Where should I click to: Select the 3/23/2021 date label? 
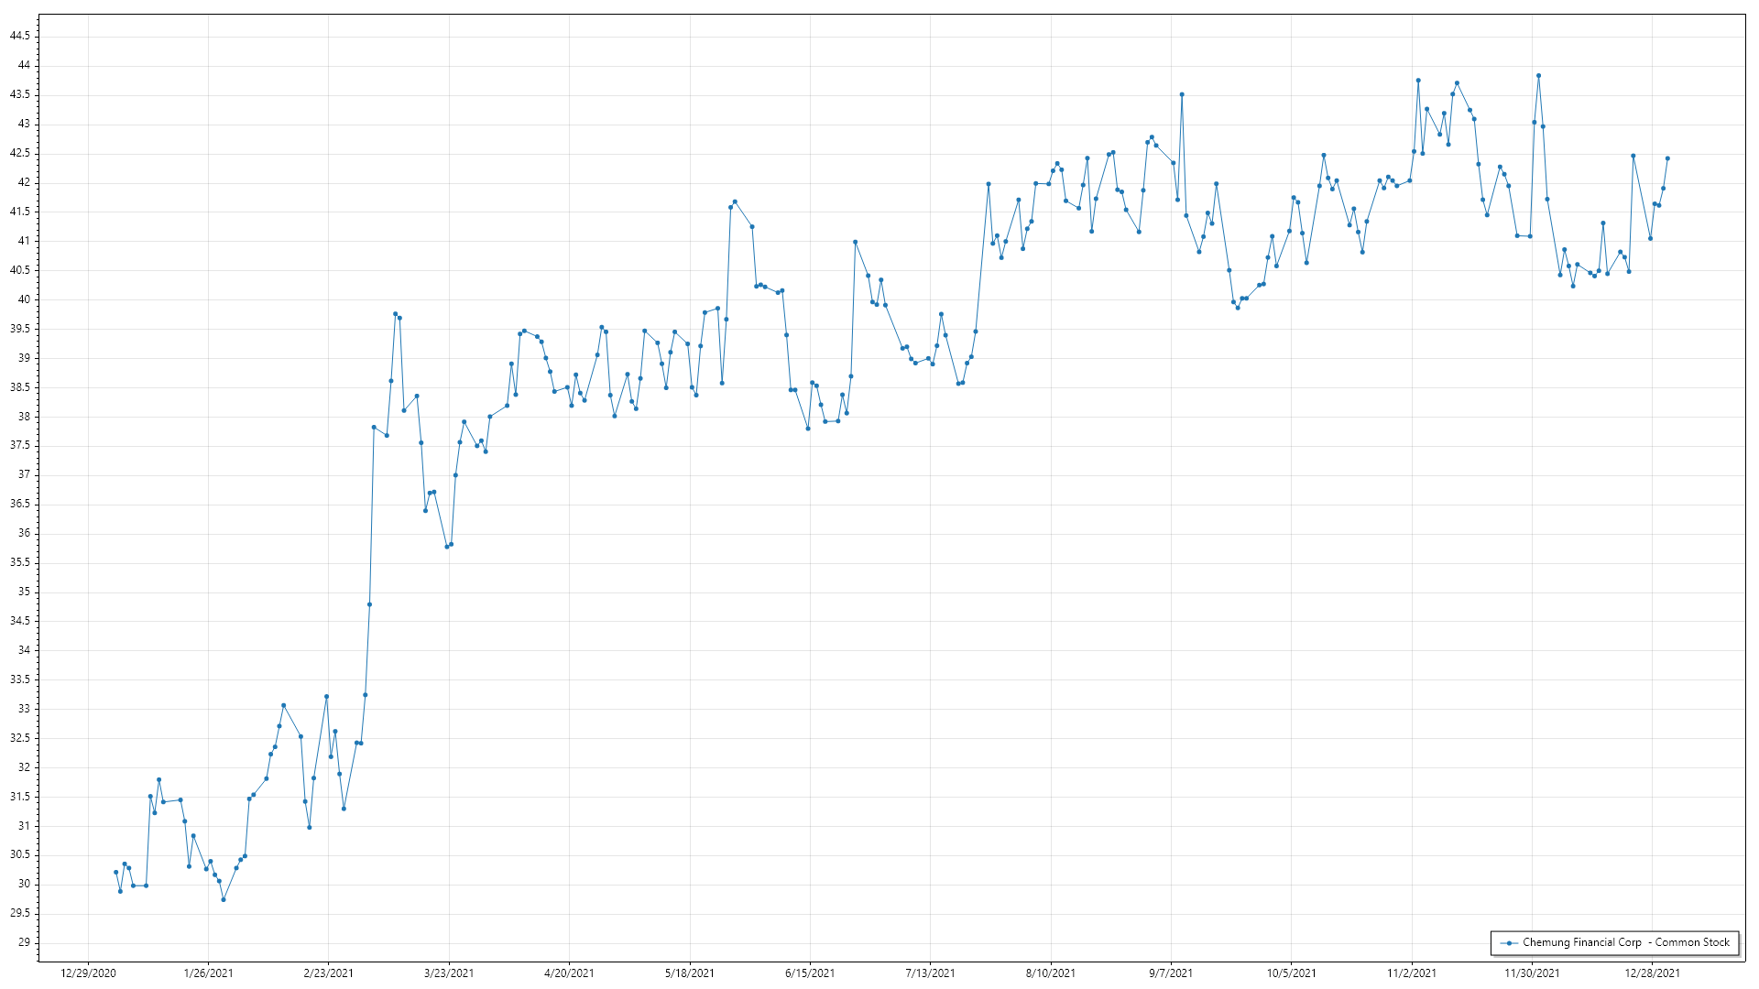[x=449, y=973]
